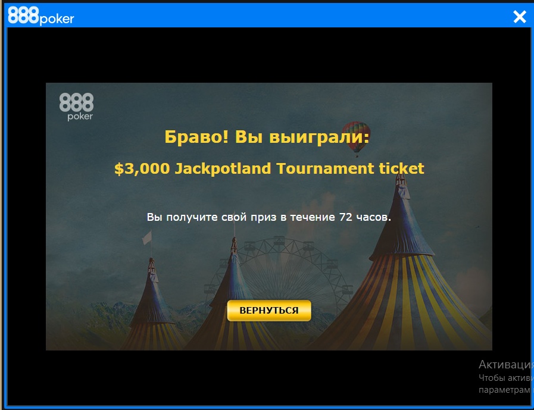This screenshot has width=534, height=410.
Task: Click the hot air balloon graphic
Action: tap(356, 139)
